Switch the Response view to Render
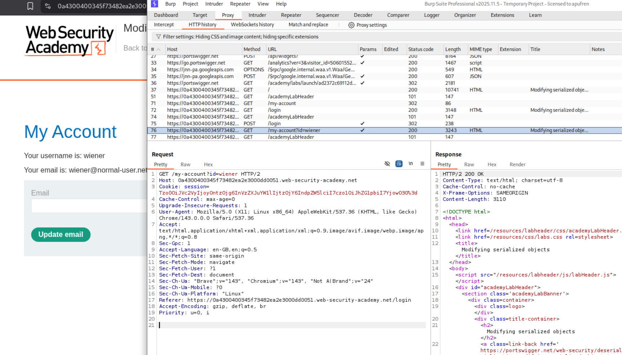 [x=517, y=165]
